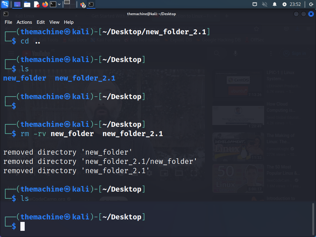Image resolution: width=316 pixels, height=237 pixels.
Task: Play the CentOS video thumbnail
Action: coord(238,83)
